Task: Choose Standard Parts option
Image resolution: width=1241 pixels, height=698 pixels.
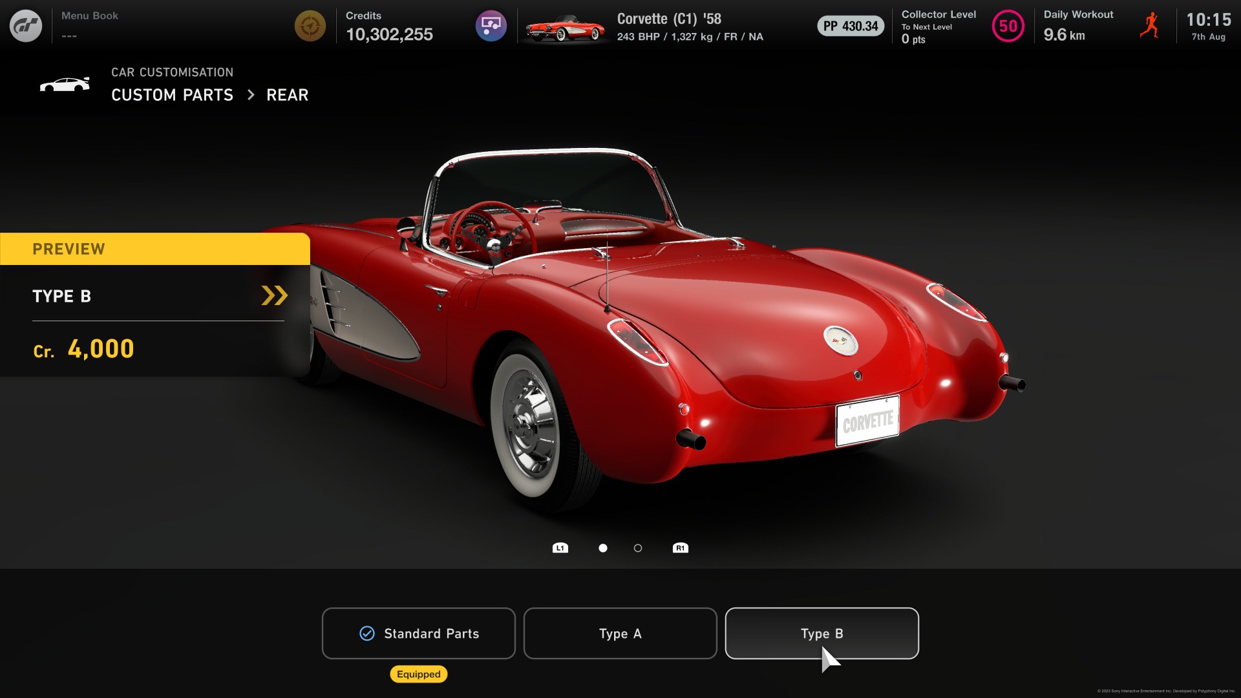Action: [419, 633]
